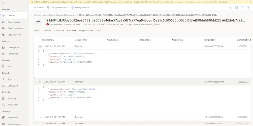Click the Accel_amp_z column header

177,40
